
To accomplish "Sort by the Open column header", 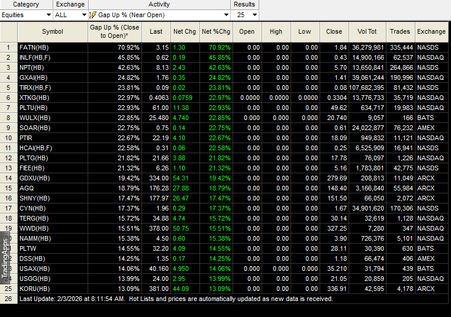I will 247,31.
